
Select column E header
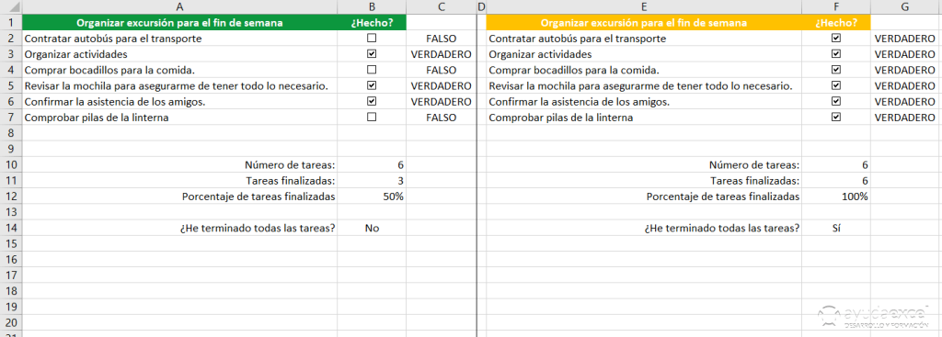(x=643, y=7)
